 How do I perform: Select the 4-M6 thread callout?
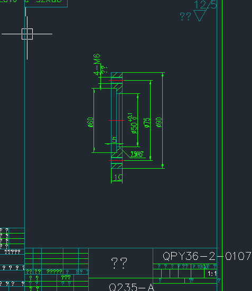click(97, 64)
